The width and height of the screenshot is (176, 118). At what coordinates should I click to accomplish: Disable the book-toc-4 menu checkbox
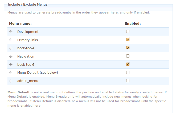[128, 48]
